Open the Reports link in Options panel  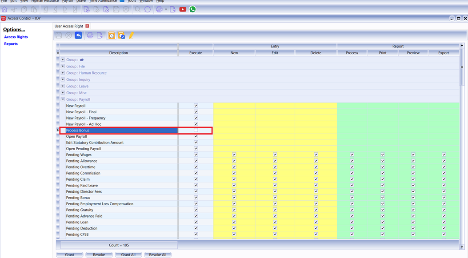(x=11, y=44)
